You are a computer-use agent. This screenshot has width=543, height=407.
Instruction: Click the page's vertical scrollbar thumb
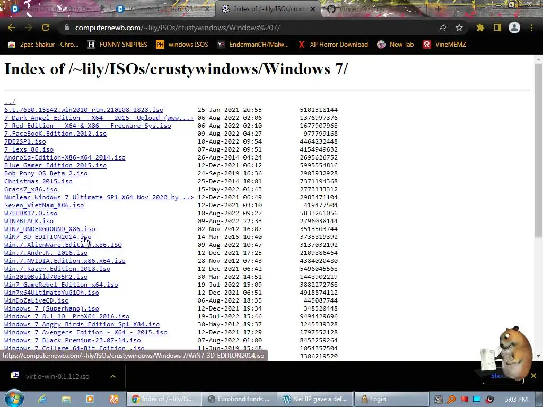pos(538,151)
